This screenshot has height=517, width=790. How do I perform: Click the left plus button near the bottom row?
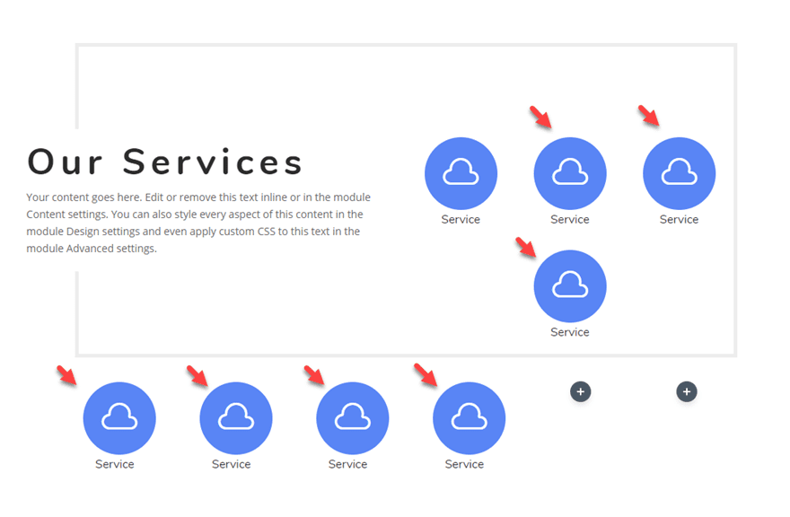tap(581, 391)
